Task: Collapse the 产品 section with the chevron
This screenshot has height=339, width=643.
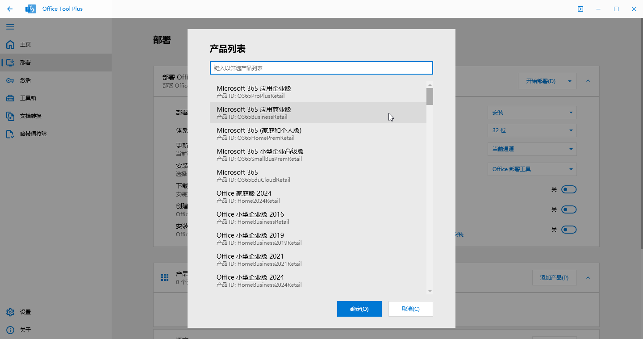Action: tap(588, 277)
